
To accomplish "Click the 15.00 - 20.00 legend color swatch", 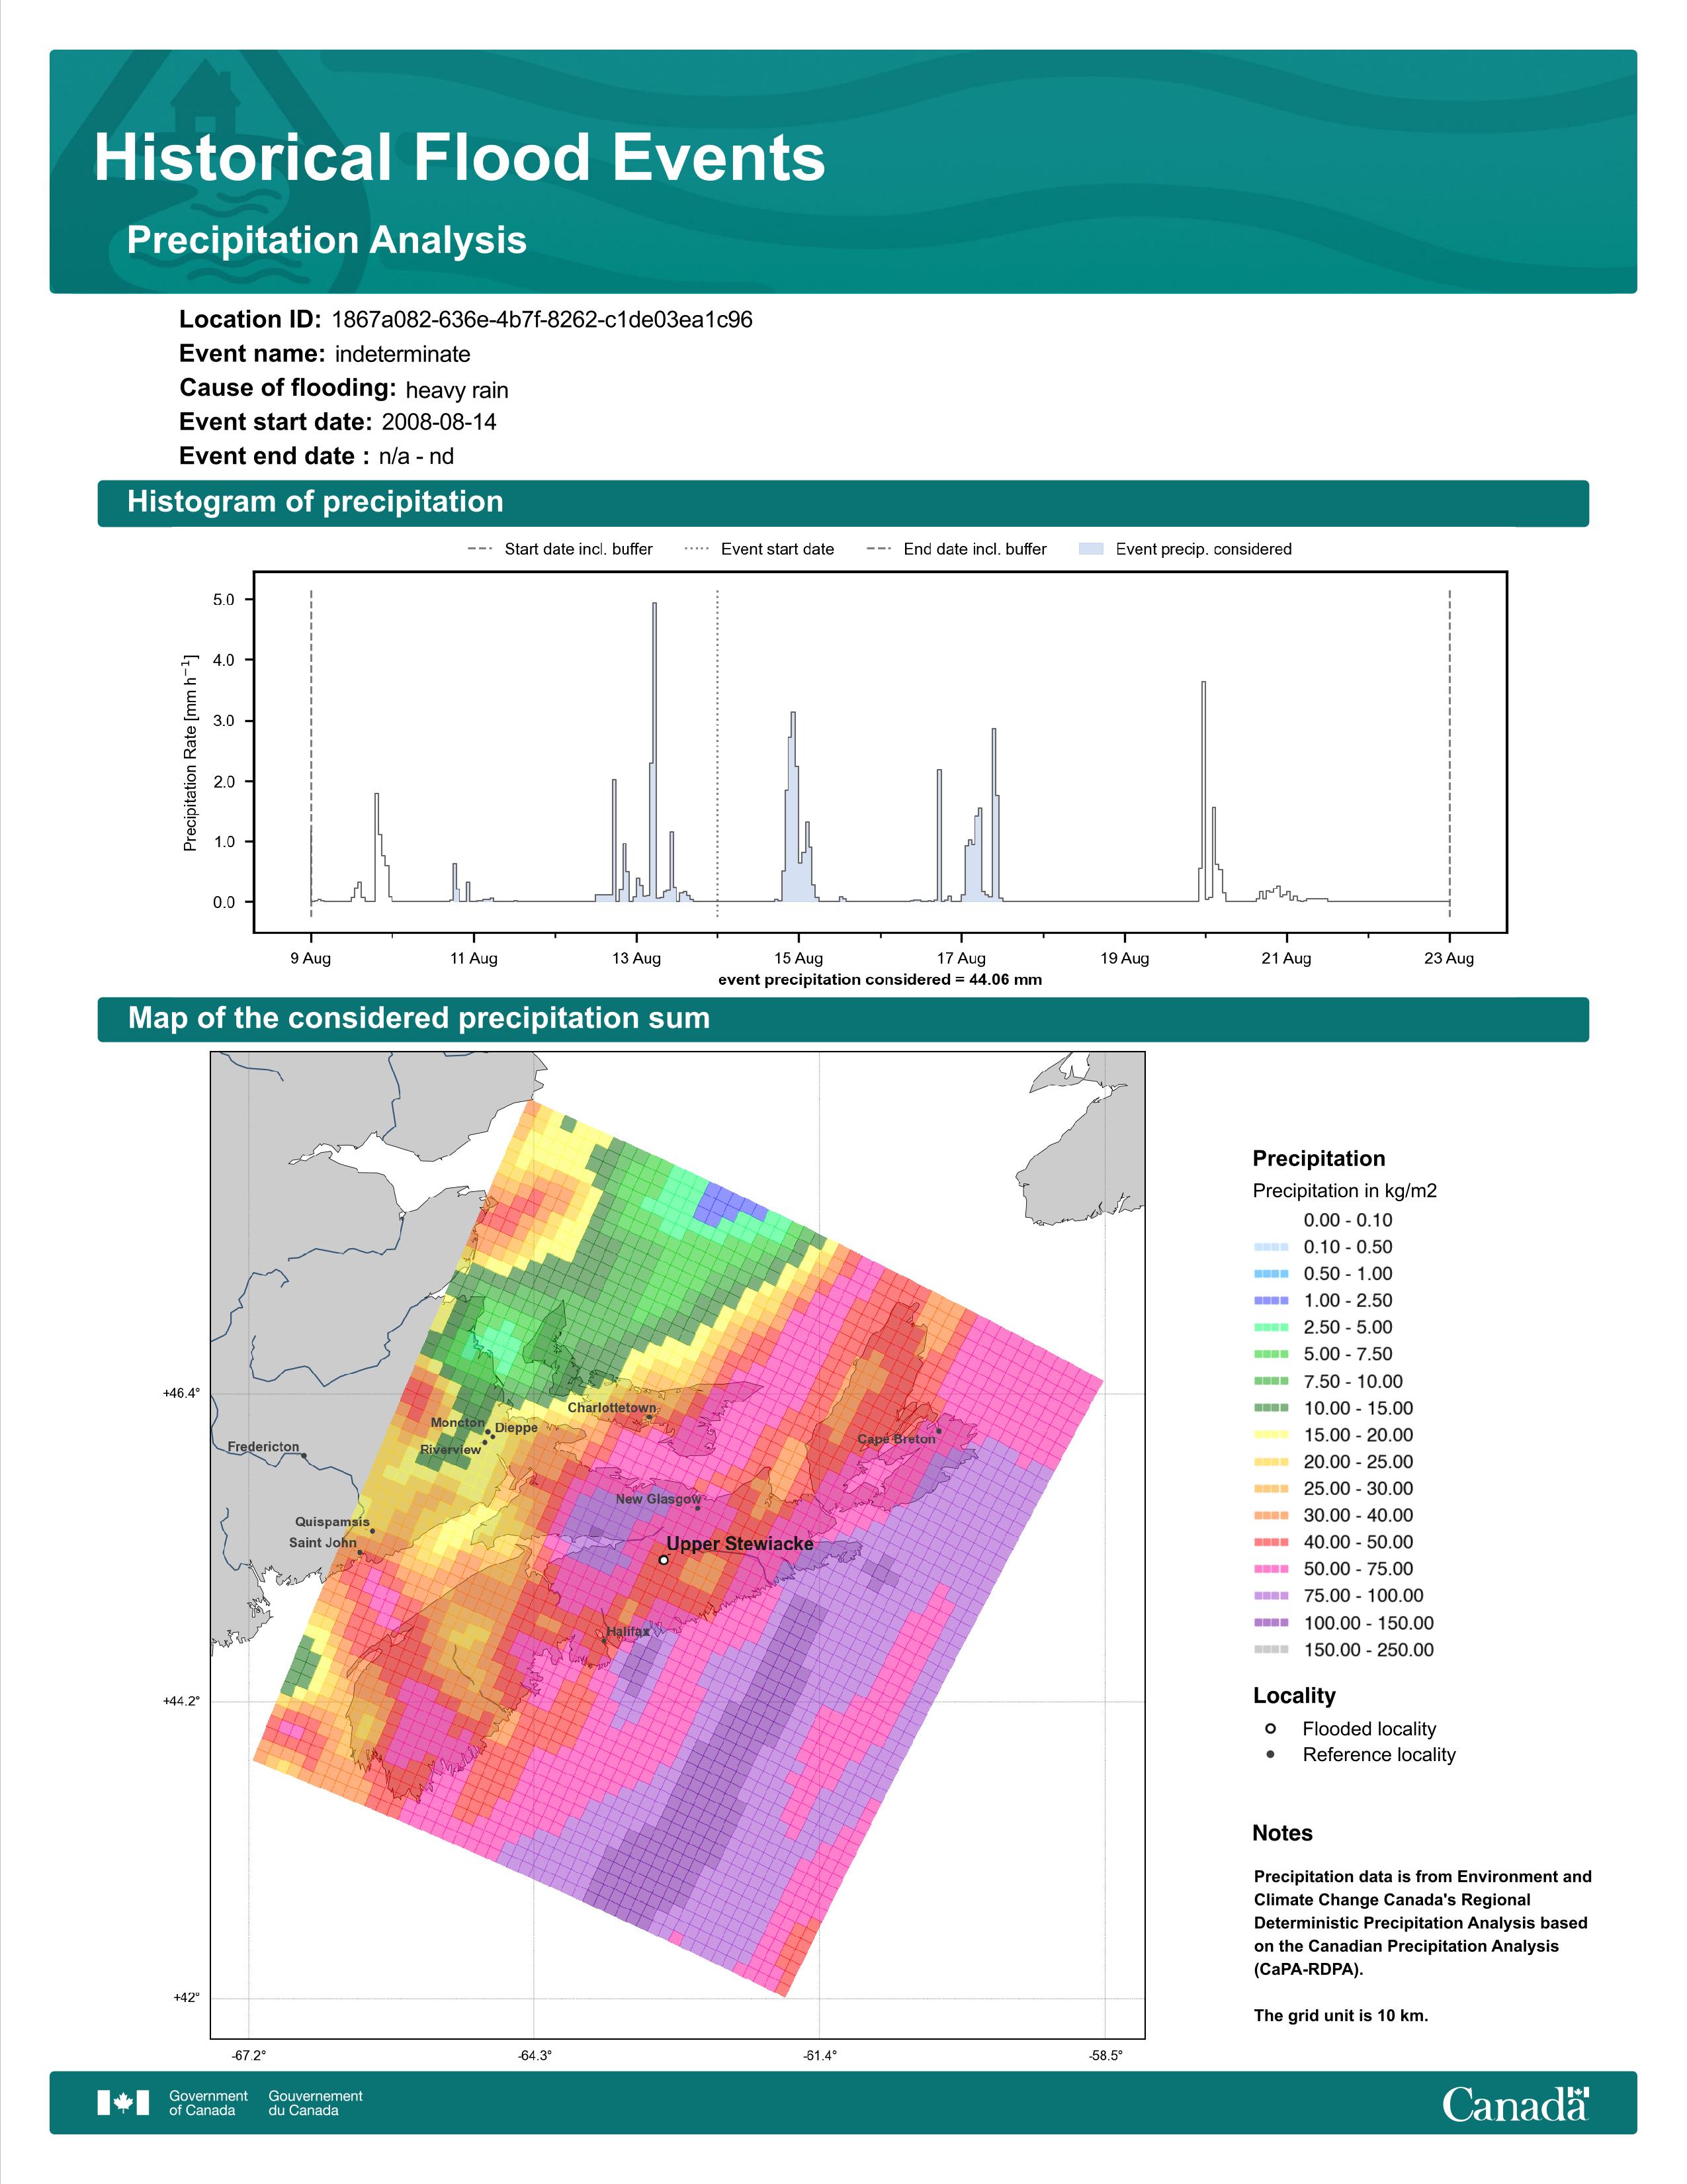I will [x=1270, y=1435].
